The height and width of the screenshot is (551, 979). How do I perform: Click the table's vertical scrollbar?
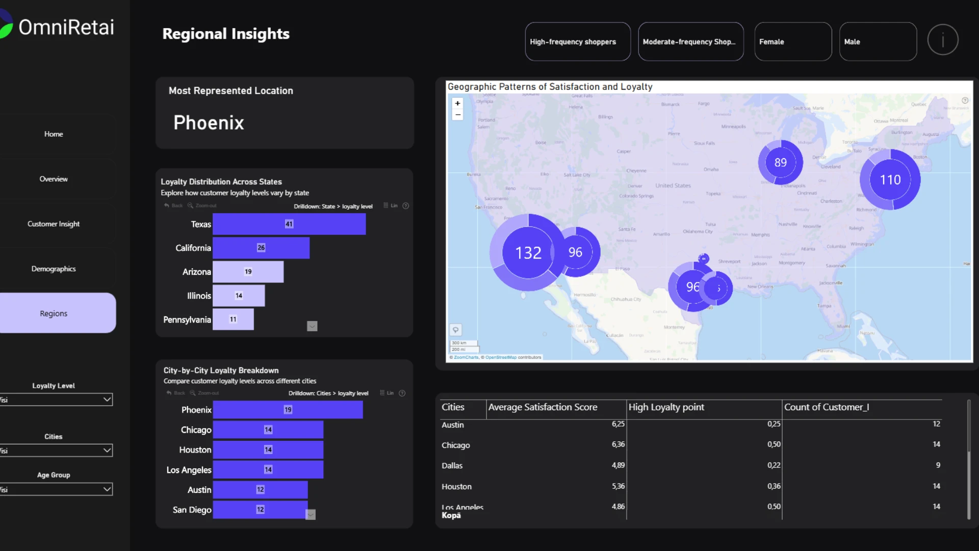coord(969,459)
